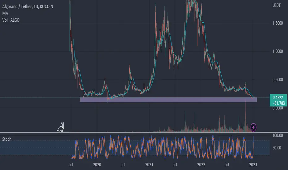Click the dinosaur icon near the volume pane
Screen dimensions: 288x170
pos(61,127)
